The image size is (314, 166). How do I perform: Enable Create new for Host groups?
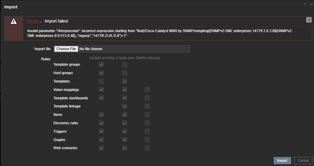125,73
